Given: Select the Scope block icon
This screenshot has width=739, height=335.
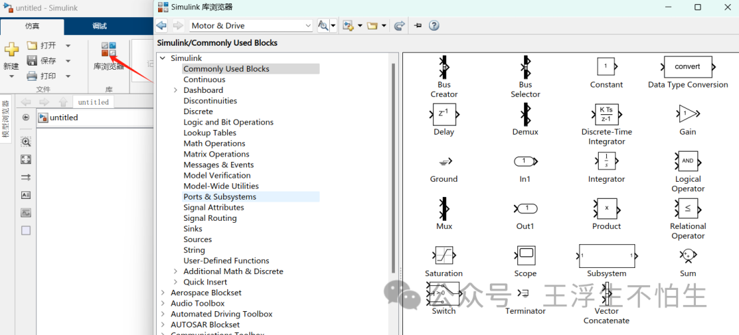Looking at the screenshot, I should click(x=525, y=256).
